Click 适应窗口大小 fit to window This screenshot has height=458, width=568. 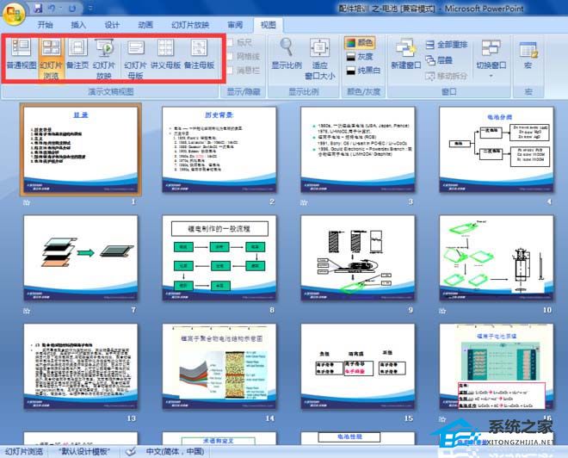pyautogui.click(x=319, y=59)
